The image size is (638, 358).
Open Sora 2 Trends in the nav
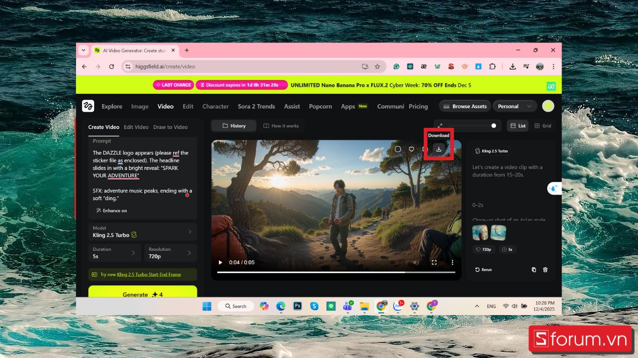tap(256, 106)
